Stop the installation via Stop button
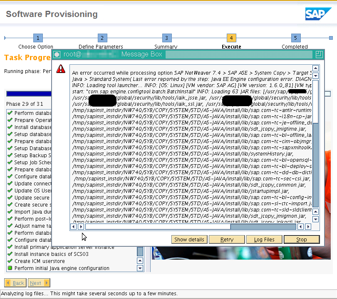The image size is (337, 299). click(302, 239)
